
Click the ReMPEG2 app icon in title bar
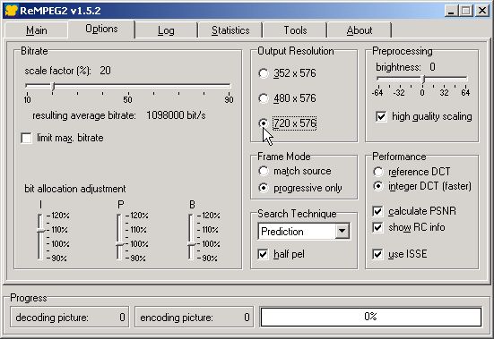pos(11,11)
